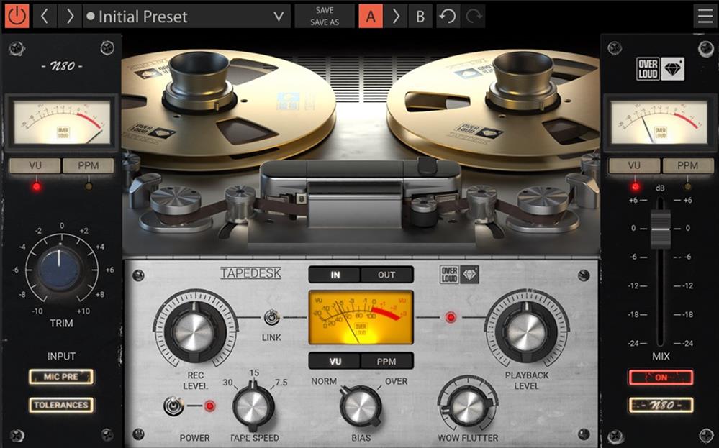Click SAVE preset button
719x448 pixels.
pyautogui.click(x=325, y=10)
